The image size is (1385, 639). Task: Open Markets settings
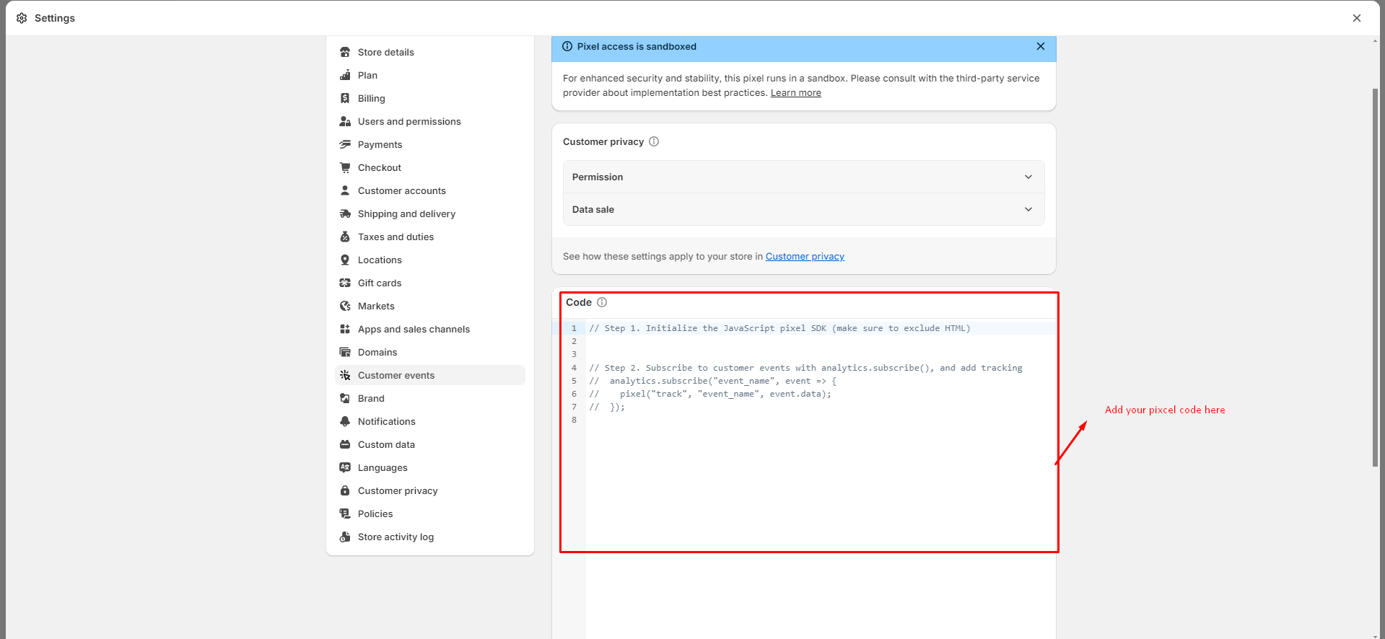(x=430, y=306)
